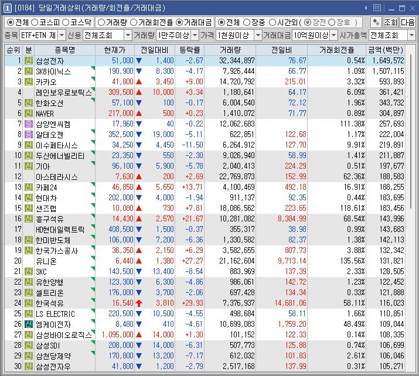Open stock 이수페타시스

(57, 145)
